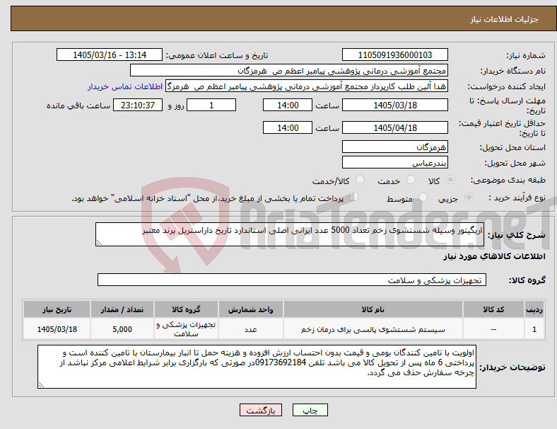Click the price validity date 1405/04/18 field
557x429 pixels.
tap(394, 127)
